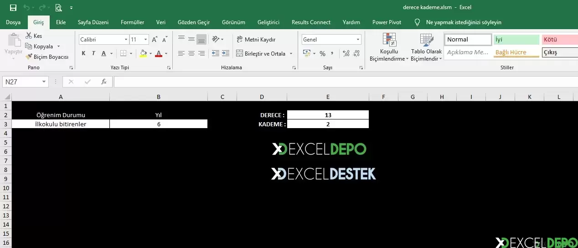Expand the borders dropdown arrow

click(x=131, y=54)
